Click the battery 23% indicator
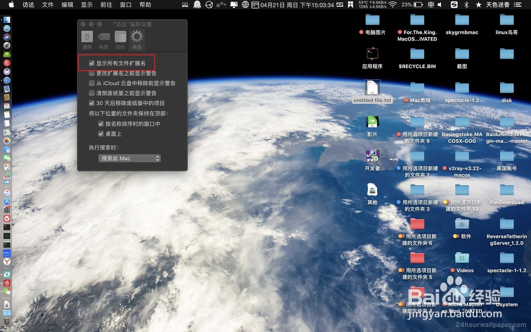 pyautogui.click(x=412, y=5)
